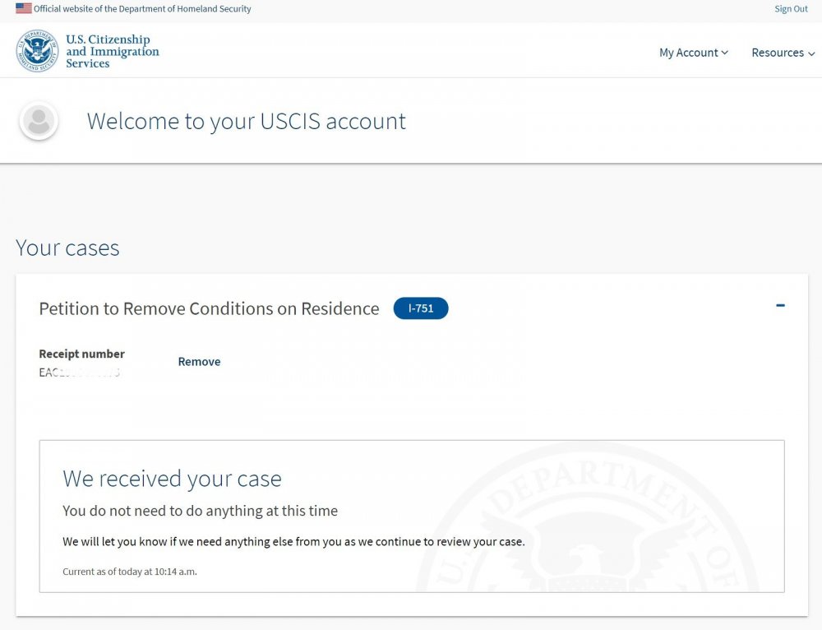Click the chevron beside My Account
This screenshot has width=822, height=630.
[724, 53]
